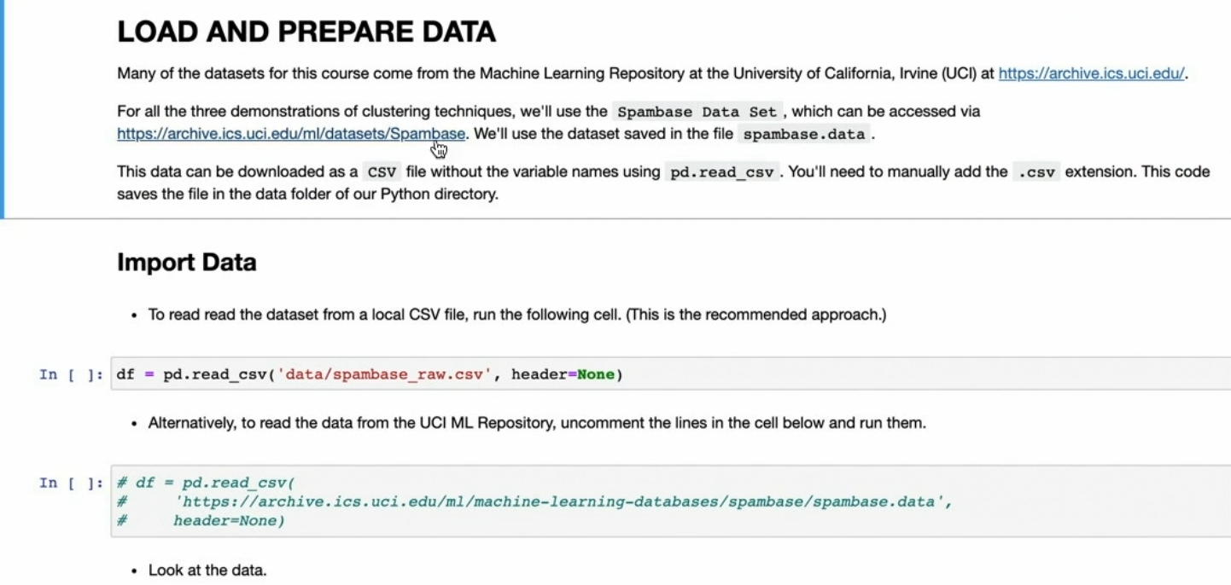Open the Spambase dataset URL link
This screenshot has width=1231, height=585.
click(291, 134)
